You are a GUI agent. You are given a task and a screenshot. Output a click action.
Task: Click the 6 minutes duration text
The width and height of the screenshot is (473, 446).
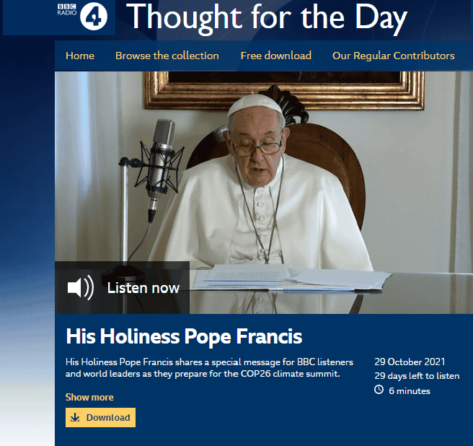pos(410,390)
